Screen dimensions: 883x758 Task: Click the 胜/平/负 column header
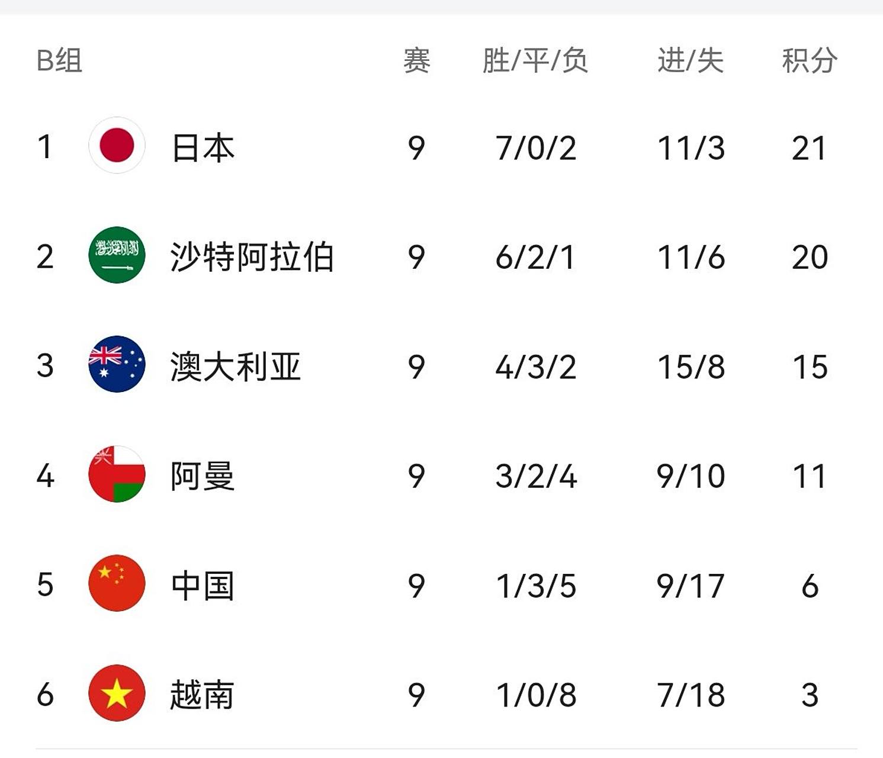(535, 60)
